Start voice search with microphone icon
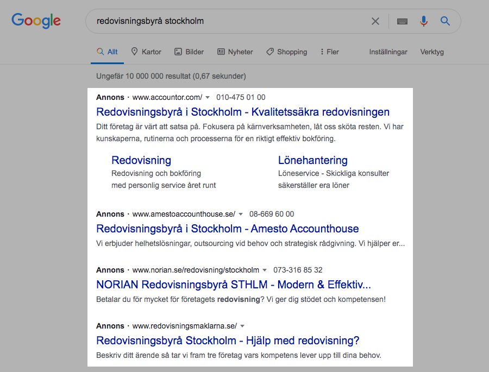Screen dimensions: 489x372 pyautogui.click(x=423, y=21)
